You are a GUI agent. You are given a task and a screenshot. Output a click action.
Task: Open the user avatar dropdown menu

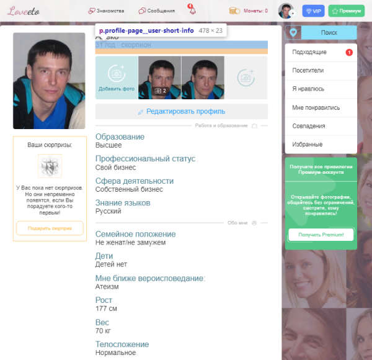tap(286, 11)
